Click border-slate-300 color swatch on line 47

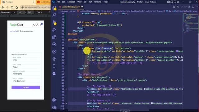(x=144, y=89)
